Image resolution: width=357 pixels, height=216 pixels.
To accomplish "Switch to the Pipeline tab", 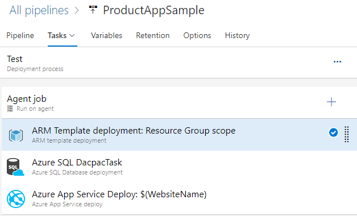I will click(20, 35).
